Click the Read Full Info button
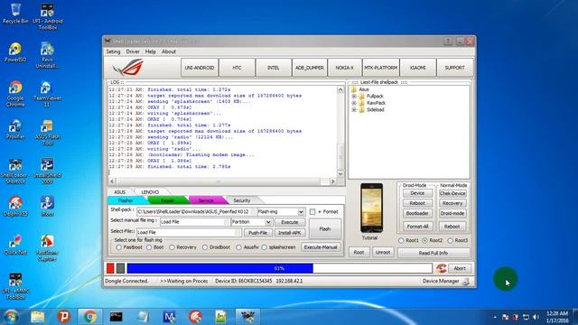This screenshot has width=578, height=325. pyautogui.click(x=433, y=253)
